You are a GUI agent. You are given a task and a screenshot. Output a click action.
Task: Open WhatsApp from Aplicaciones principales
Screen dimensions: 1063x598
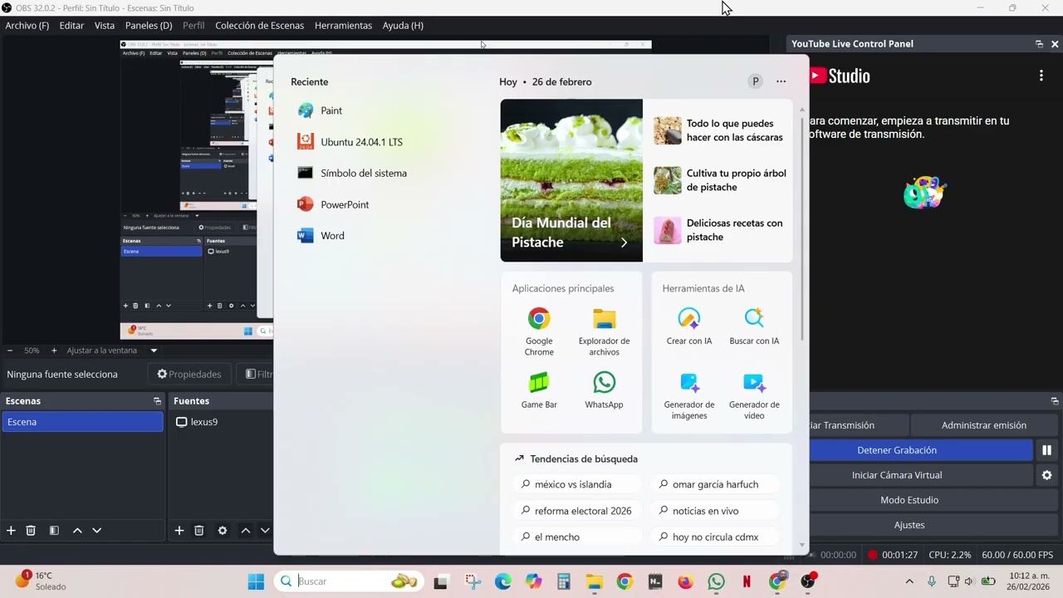point(604,390)
